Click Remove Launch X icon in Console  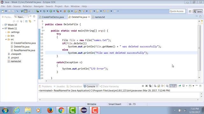[147, 86]
